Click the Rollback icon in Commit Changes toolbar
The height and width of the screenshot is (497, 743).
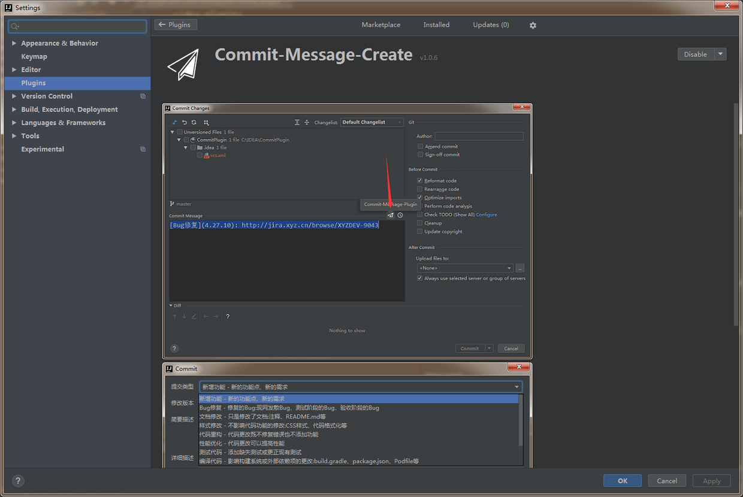coord(185,122)
